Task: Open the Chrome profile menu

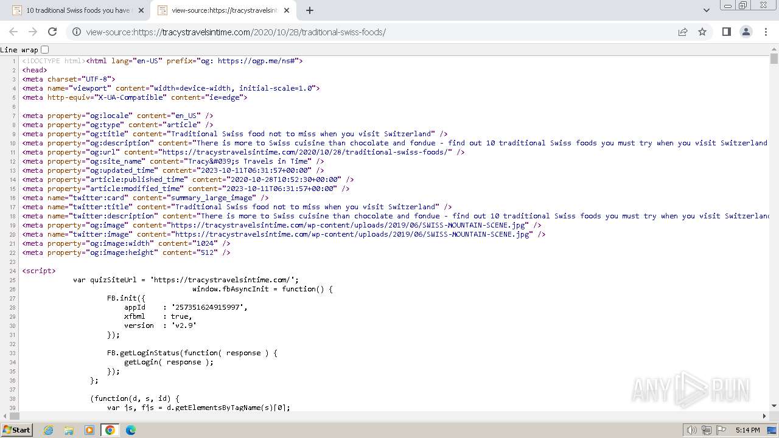Action: tap(746, 32)
